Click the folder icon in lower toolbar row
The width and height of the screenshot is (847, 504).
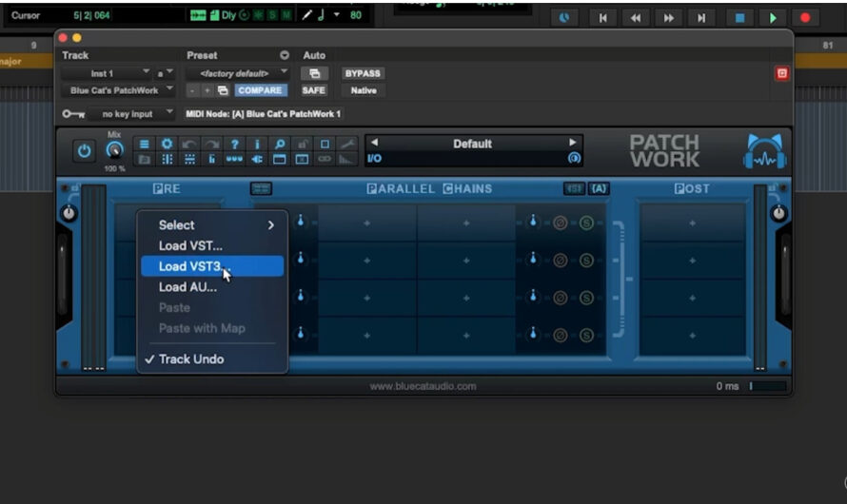[x=145, y=159]
